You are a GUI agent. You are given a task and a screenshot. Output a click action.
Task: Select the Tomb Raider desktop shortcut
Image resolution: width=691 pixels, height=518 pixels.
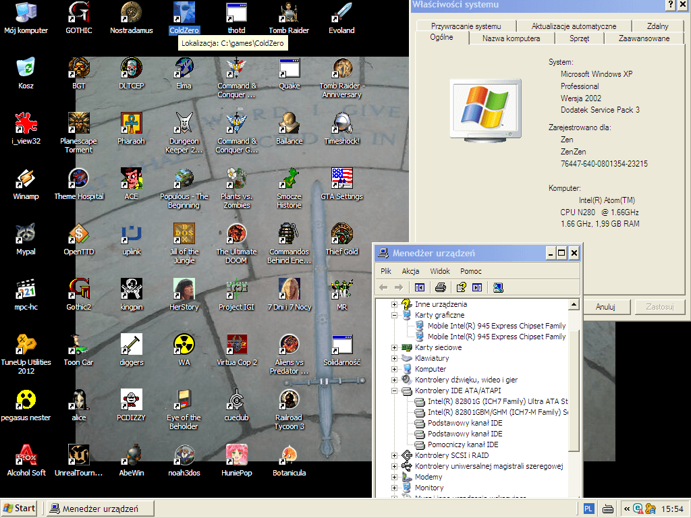[x=289, y=18]
